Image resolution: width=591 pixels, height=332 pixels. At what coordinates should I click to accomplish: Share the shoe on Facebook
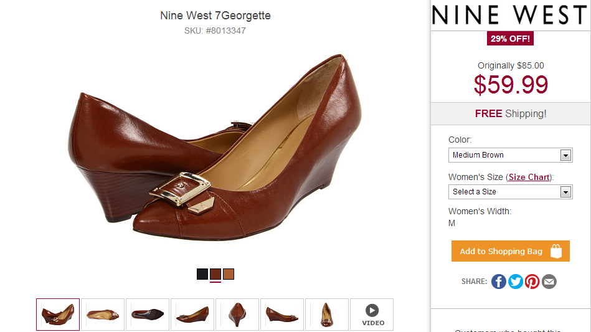click(498, 282)
